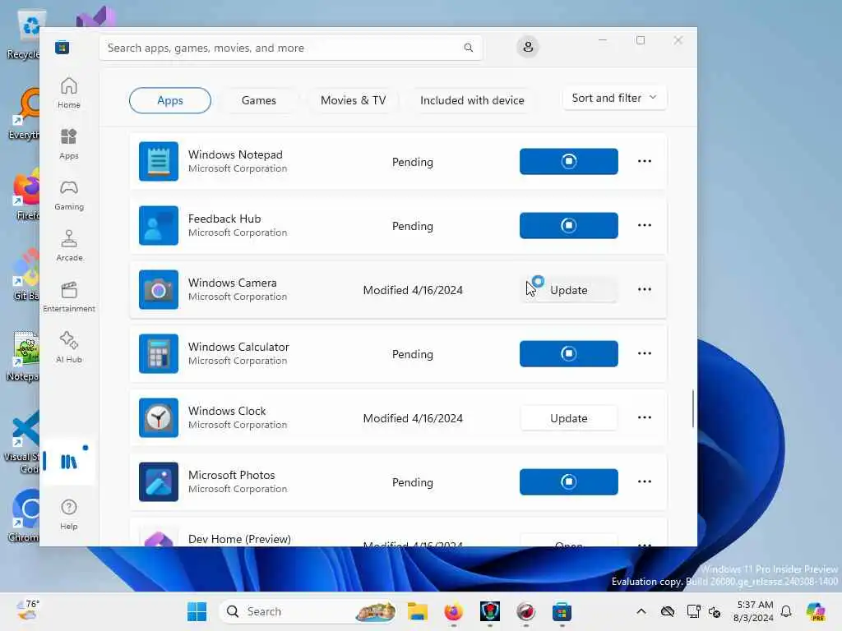Stop the pending Feedback Hub update
The height and width of the screenshot is (631, 842).
[569, 225]
